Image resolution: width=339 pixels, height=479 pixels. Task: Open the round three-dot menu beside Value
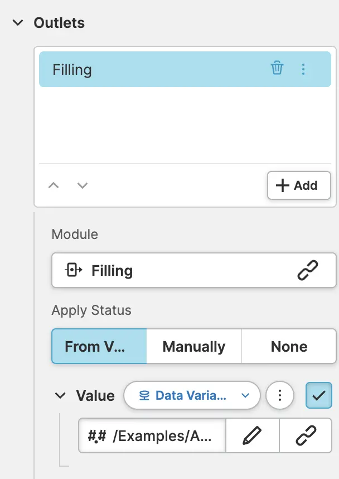click(280, 396)
